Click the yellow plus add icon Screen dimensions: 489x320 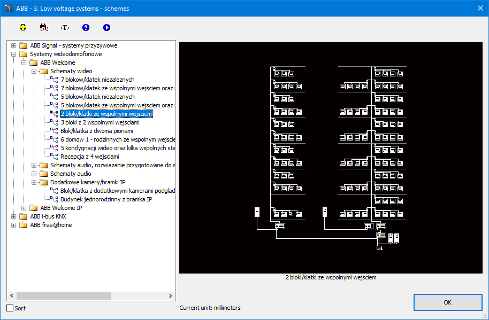(23, 27)
